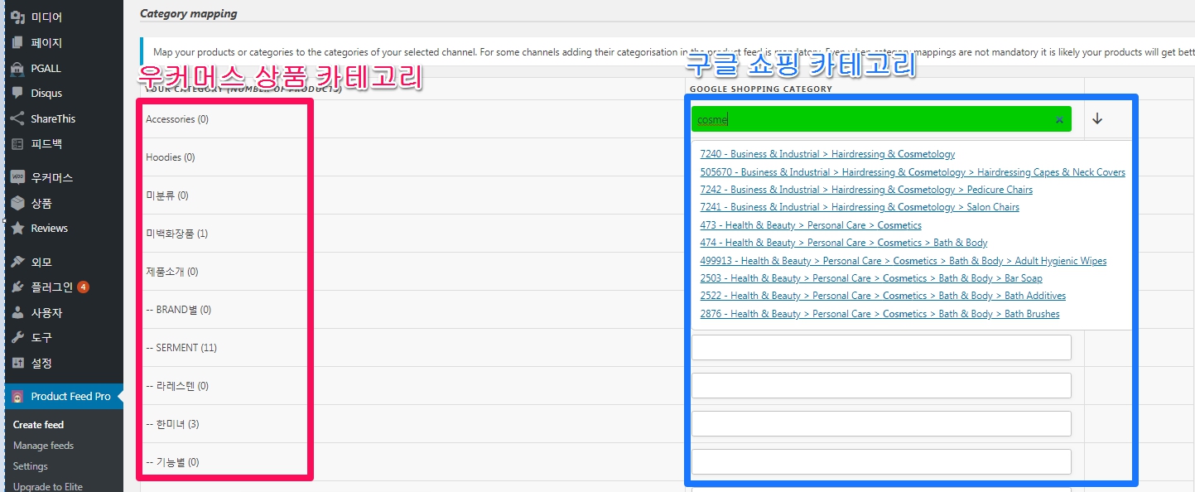Click the Settings submenu under Product Feed Pro

31,466
